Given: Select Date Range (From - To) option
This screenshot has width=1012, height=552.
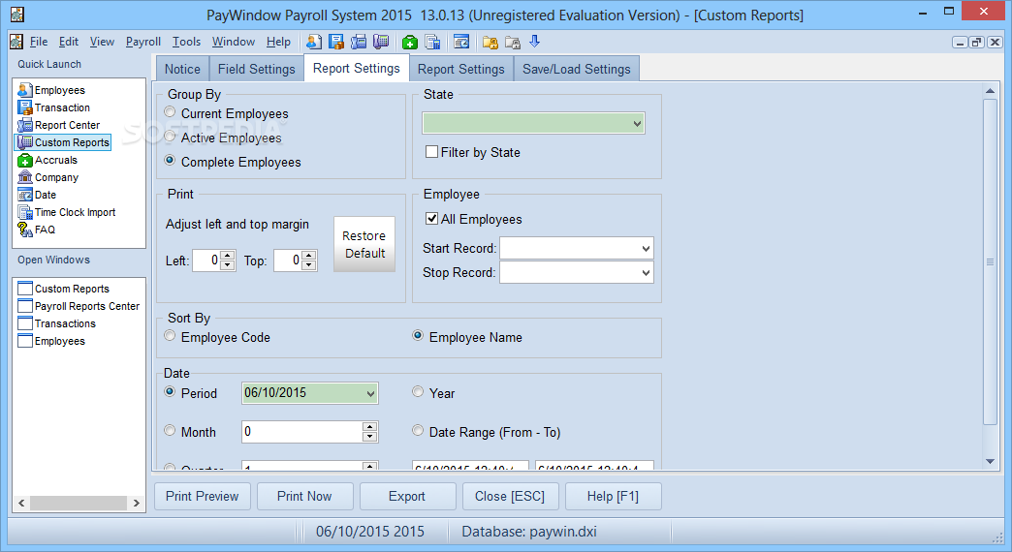Looking at the screenshot, I should [418, 430].
